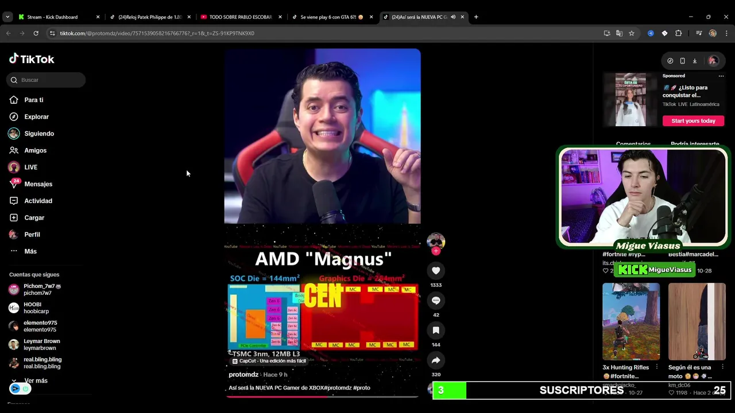Screen dimensions: 735x413
Task: Open the TikTok coins icon
Action: pos(670,61)
